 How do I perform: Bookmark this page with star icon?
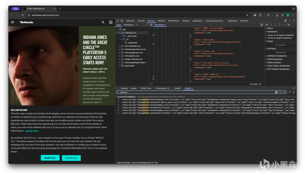tap(247, 15)
